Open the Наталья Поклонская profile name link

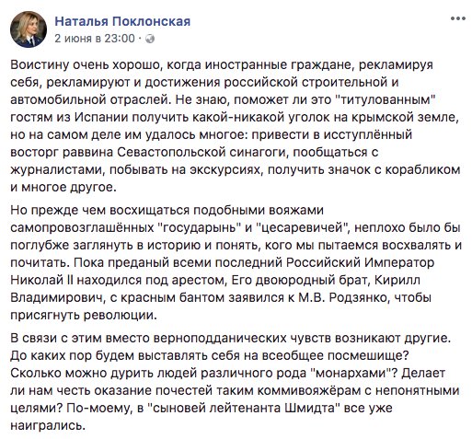point(122,21)
